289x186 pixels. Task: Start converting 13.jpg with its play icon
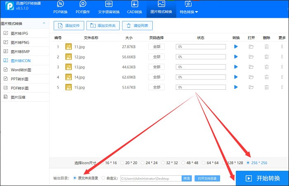236,67
